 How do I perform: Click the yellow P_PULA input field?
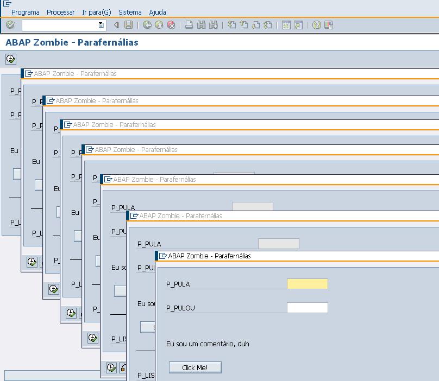point(307,284)
